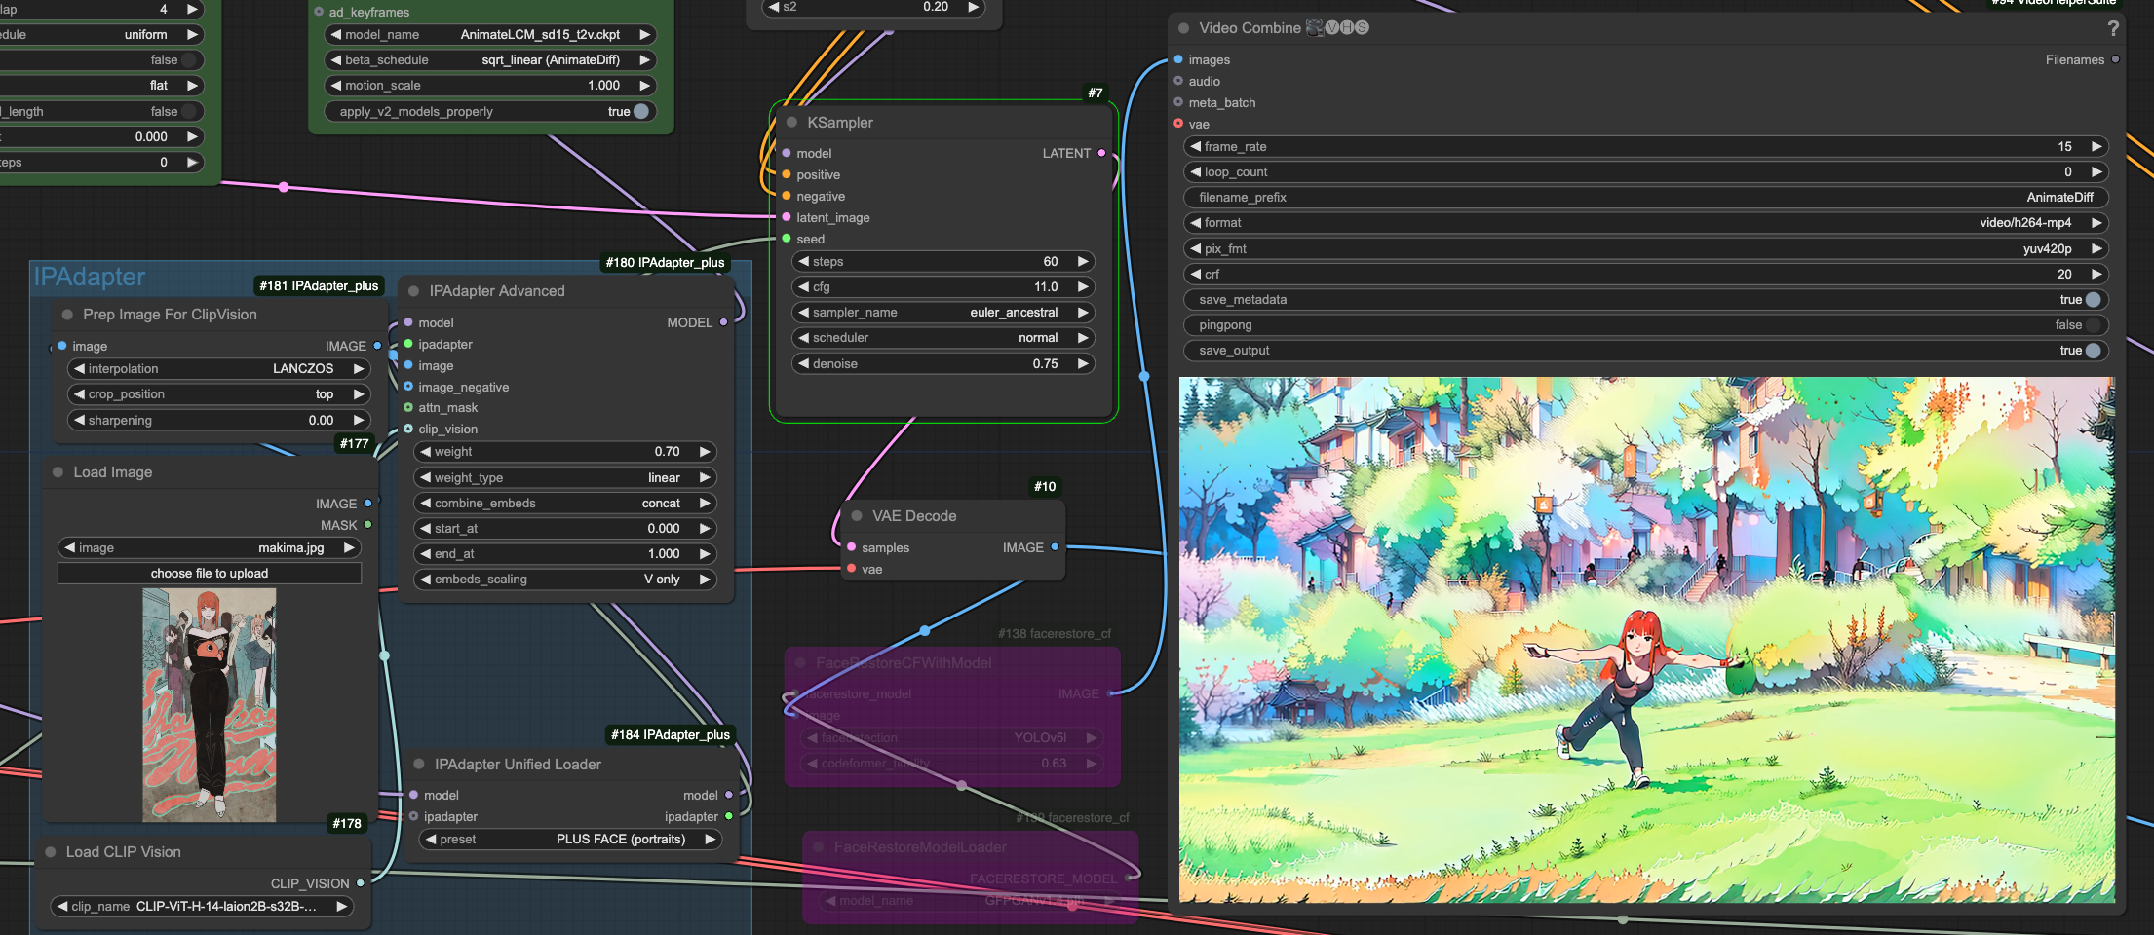Select the IPAdapter group title
The height and width of the screenshot is (935, 2154).
(x=90, y=278)
